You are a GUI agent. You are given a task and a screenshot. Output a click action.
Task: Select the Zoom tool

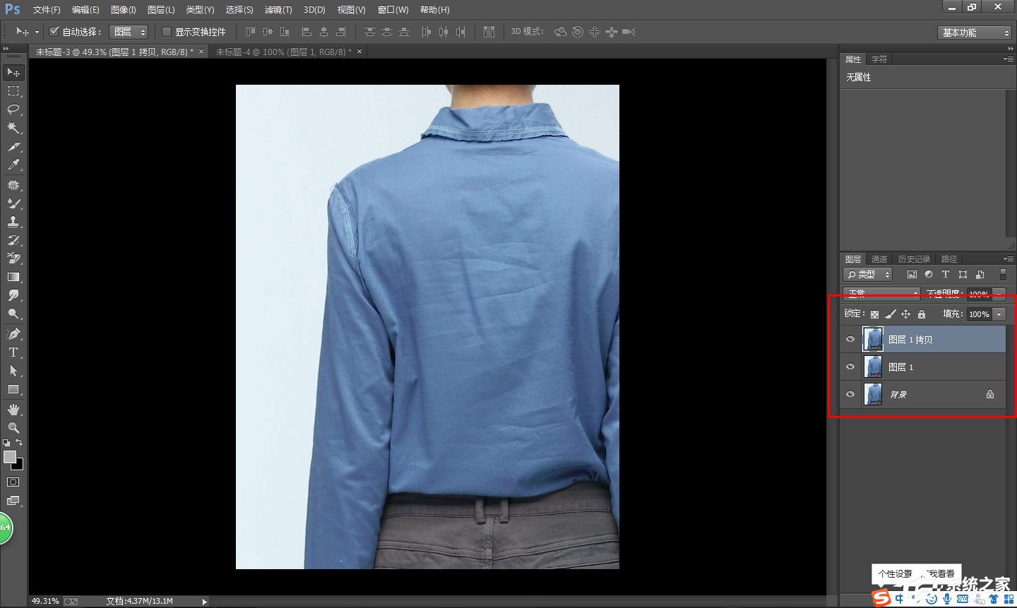coord(13,425)
